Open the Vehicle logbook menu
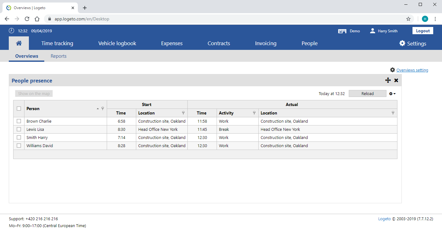 pos(117,43)
